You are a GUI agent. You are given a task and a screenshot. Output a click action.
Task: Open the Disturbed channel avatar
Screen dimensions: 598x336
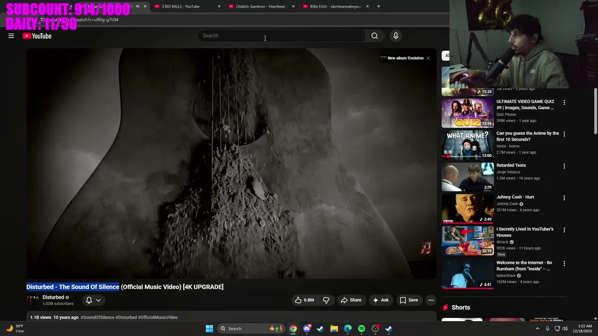[x=33, y=301]
